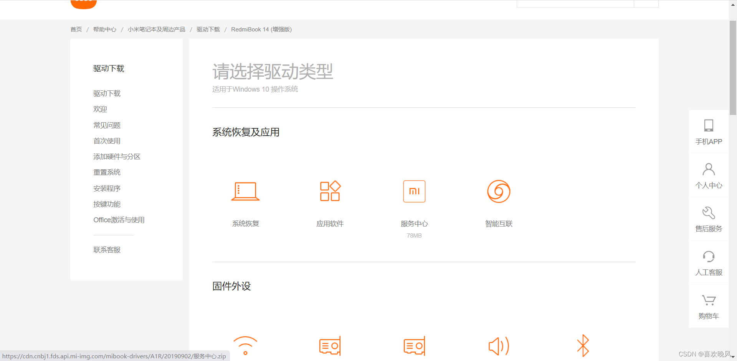Open the 应用软件 apps icon

click(x=330, y=191)
